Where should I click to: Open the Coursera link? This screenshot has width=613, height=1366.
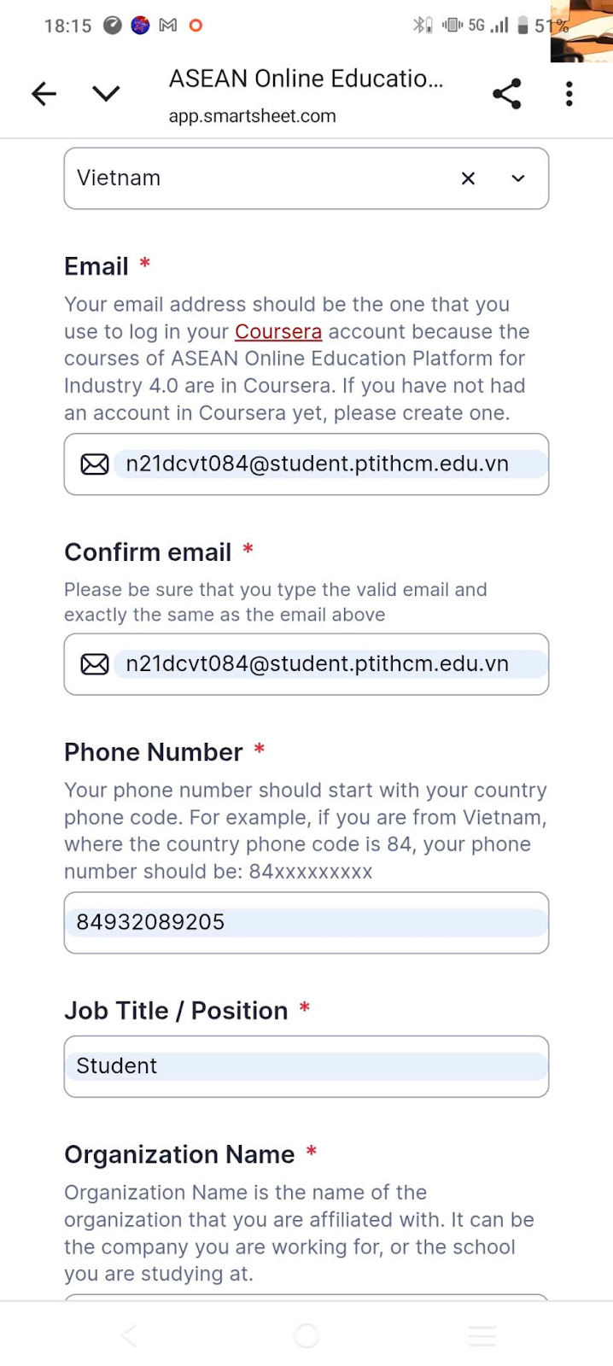[x=278, y=331]
